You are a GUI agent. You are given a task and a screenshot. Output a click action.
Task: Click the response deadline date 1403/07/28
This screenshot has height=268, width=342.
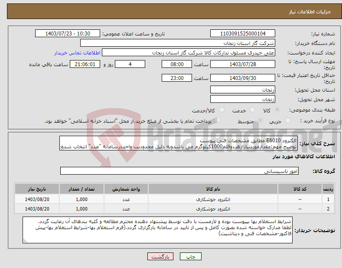(x=243, y=64)
